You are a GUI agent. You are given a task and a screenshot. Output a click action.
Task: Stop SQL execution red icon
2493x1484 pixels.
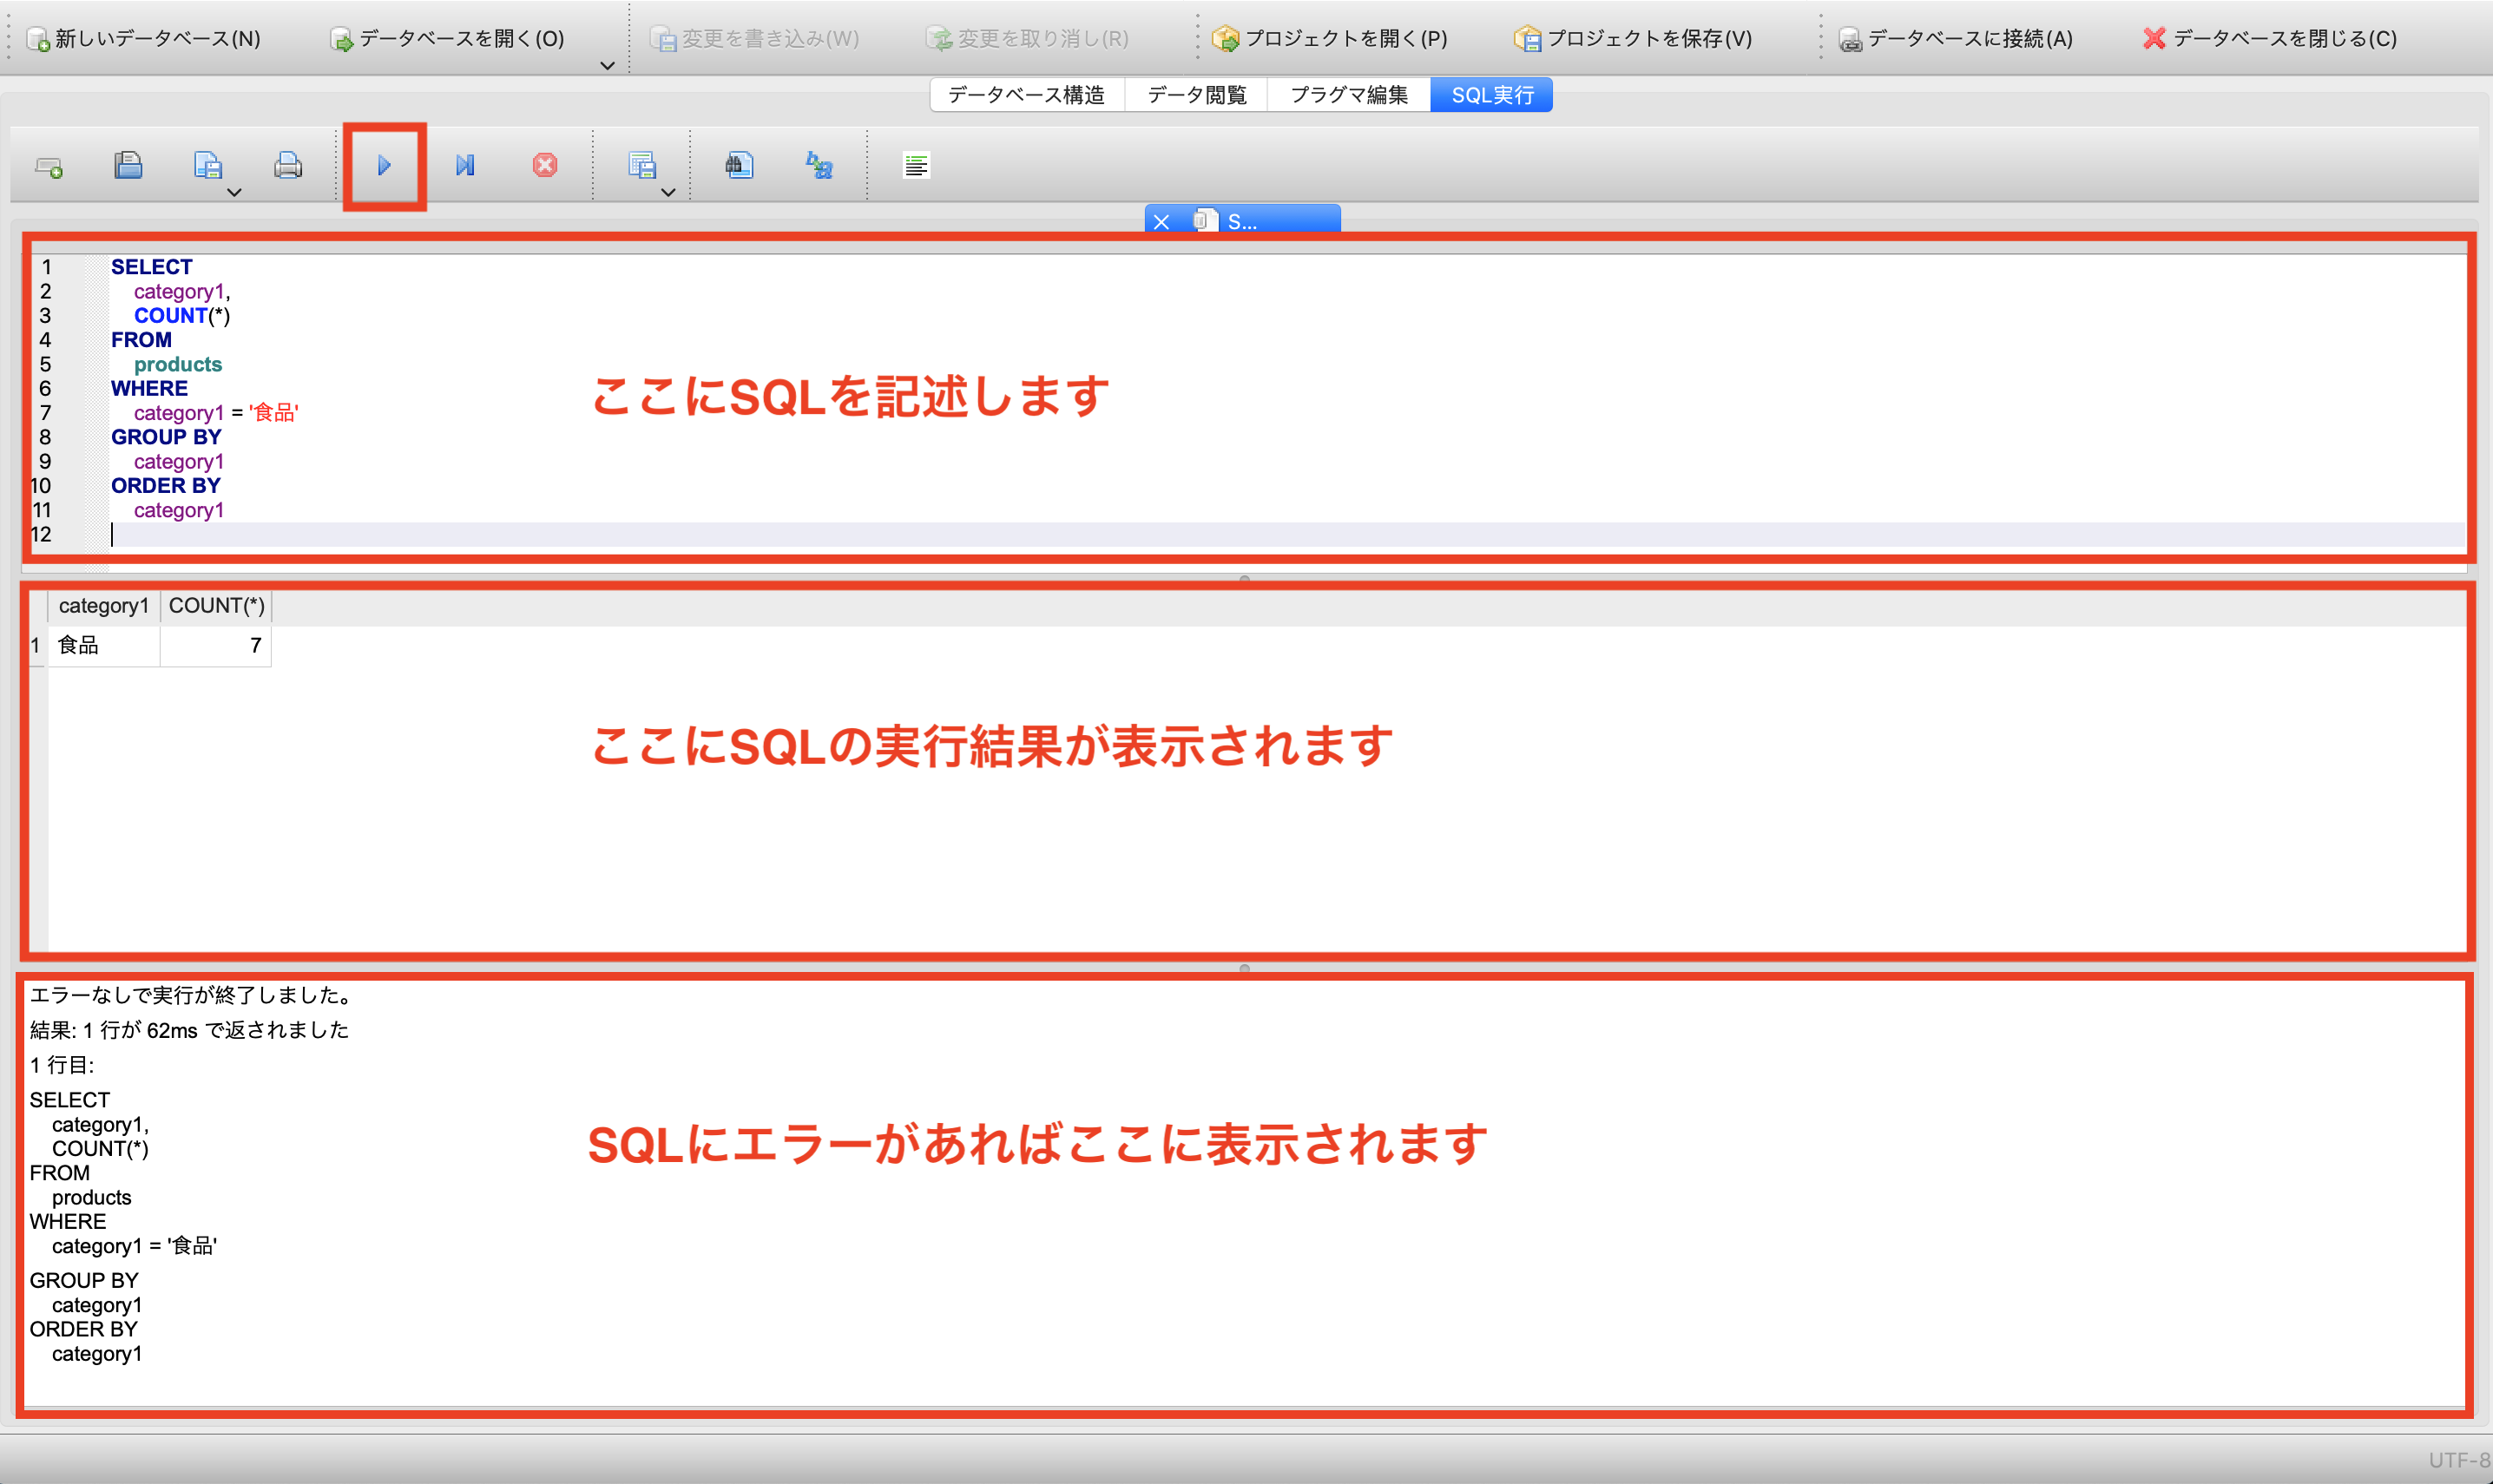coord(545,165)
